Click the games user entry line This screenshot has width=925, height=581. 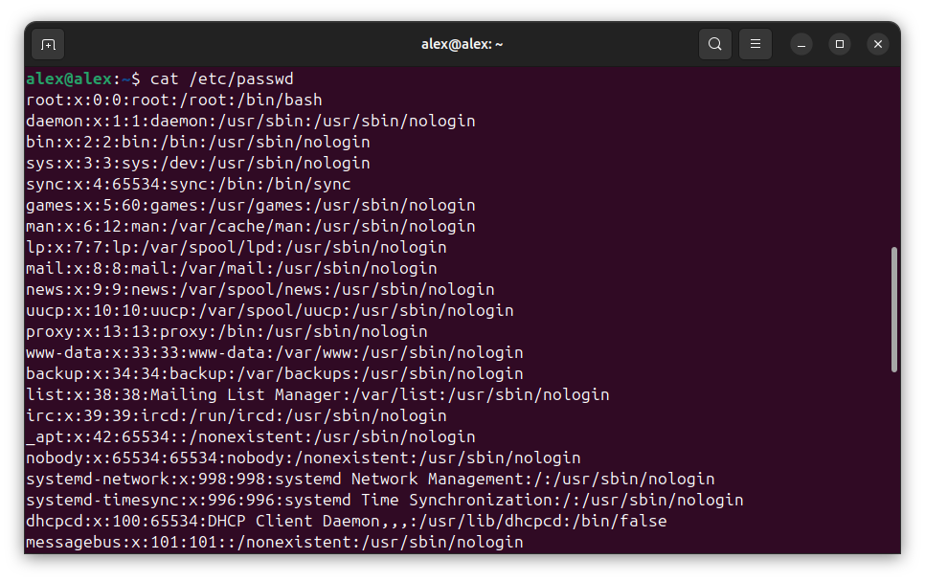(x=251, y=205)
